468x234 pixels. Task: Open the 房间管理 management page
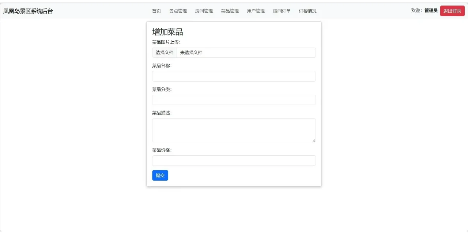pos(204,11)
